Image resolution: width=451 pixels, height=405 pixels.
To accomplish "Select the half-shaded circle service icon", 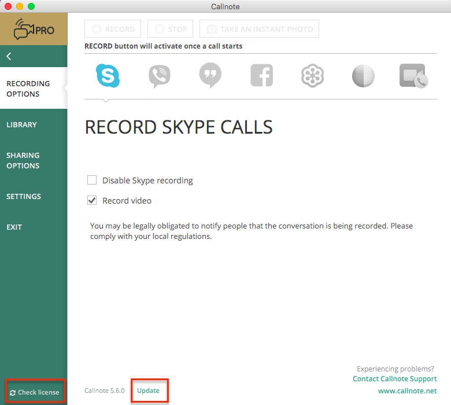I will 363,76.
